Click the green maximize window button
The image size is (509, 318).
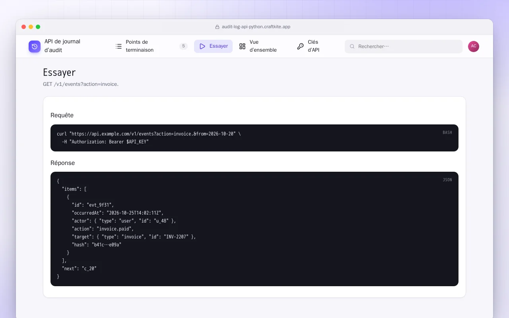tap(38, 27)
